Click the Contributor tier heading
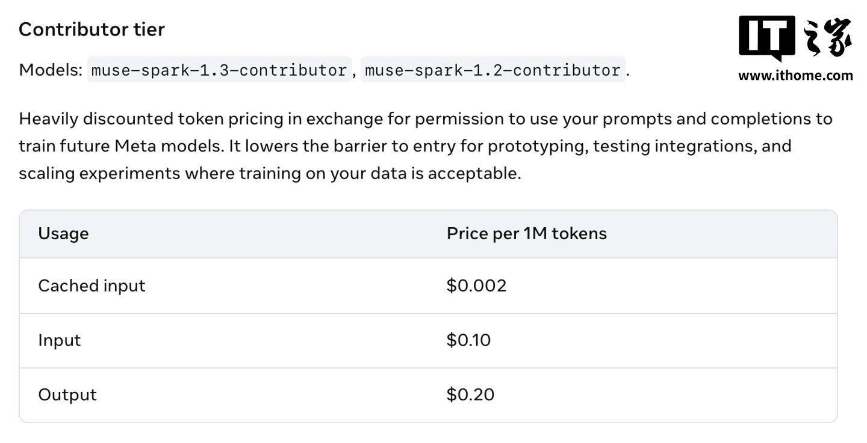867x443 pixels. [92, 29]
